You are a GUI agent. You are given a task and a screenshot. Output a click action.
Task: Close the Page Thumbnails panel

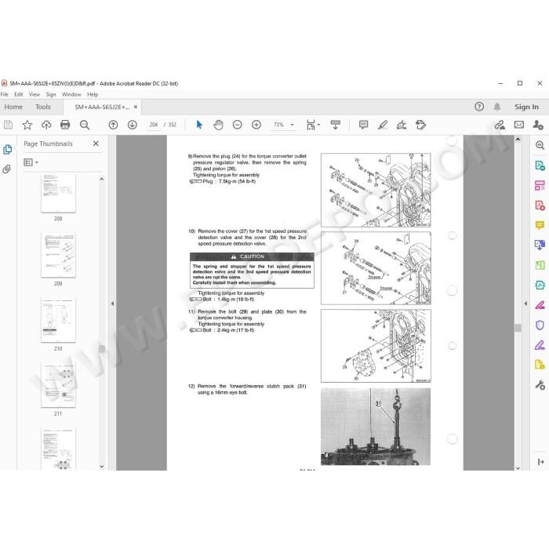click(x=96, y=144)
